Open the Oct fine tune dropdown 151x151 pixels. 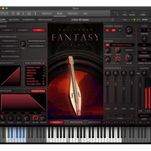coord(144,45)
